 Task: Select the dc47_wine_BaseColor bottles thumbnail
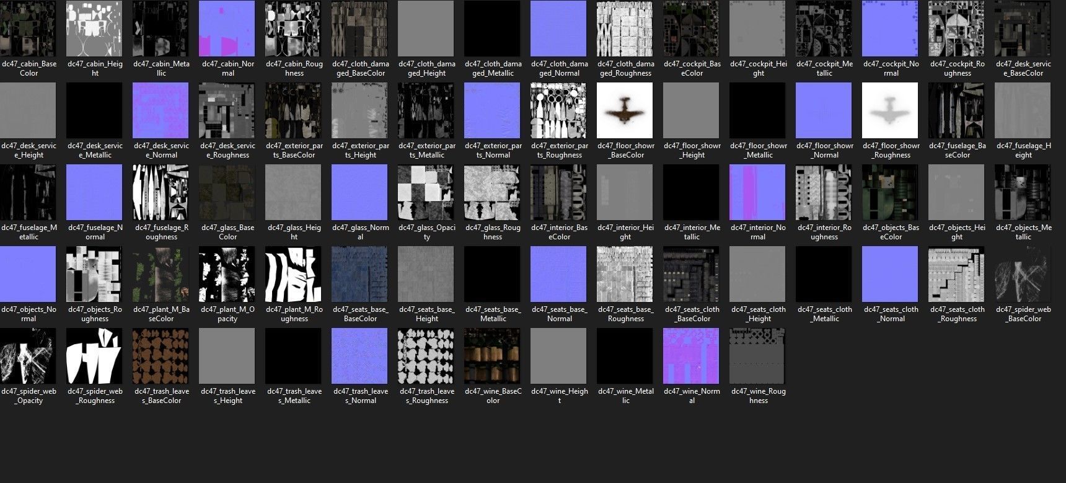coord(493,356)
